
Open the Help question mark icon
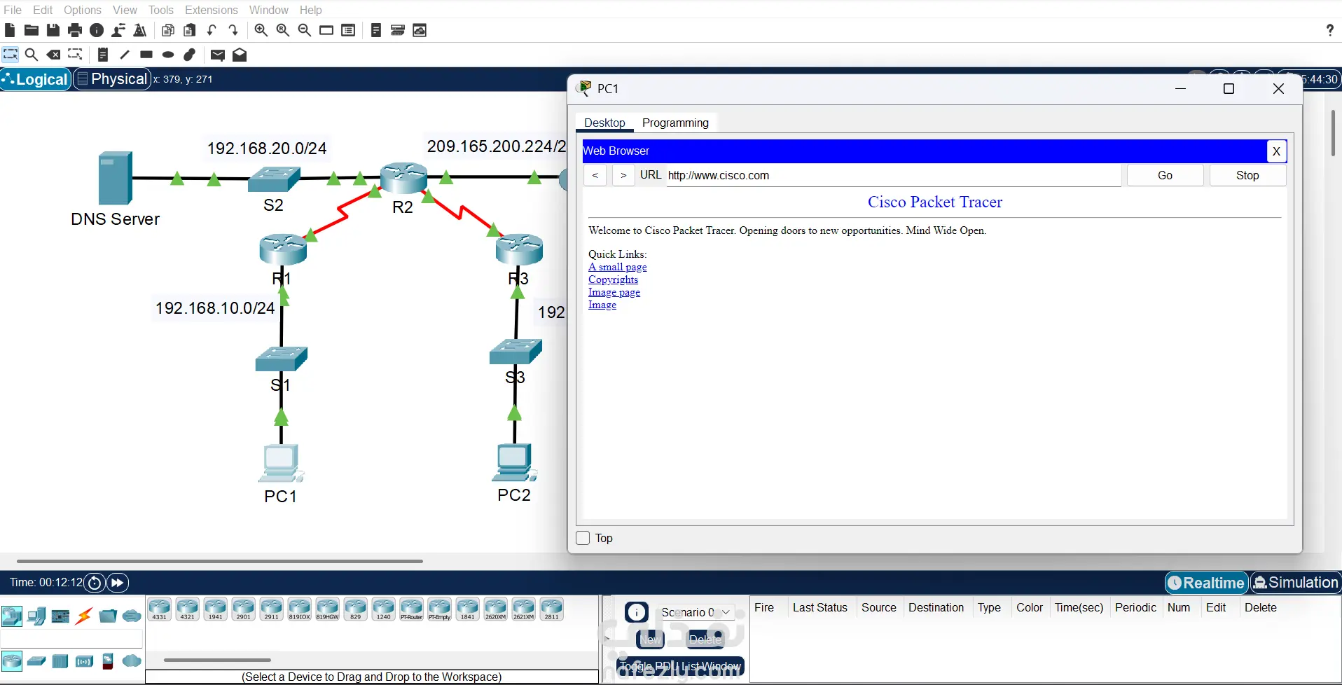pyautogui.click(x=1329, y=30)
